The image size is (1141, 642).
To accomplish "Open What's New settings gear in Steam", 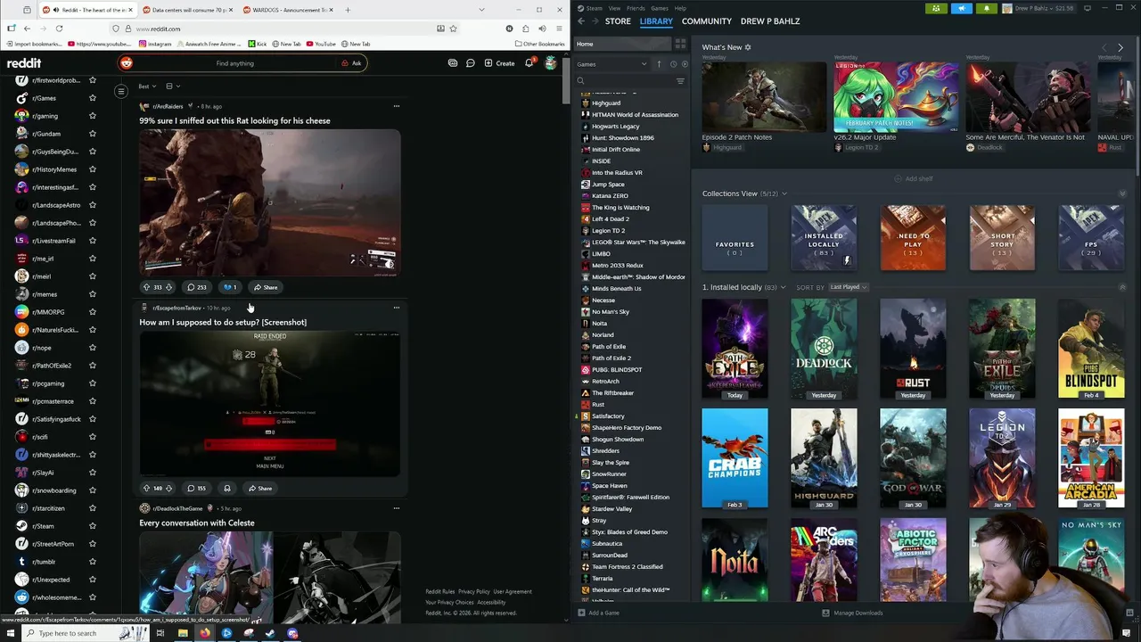I will (x=748, y=47).
